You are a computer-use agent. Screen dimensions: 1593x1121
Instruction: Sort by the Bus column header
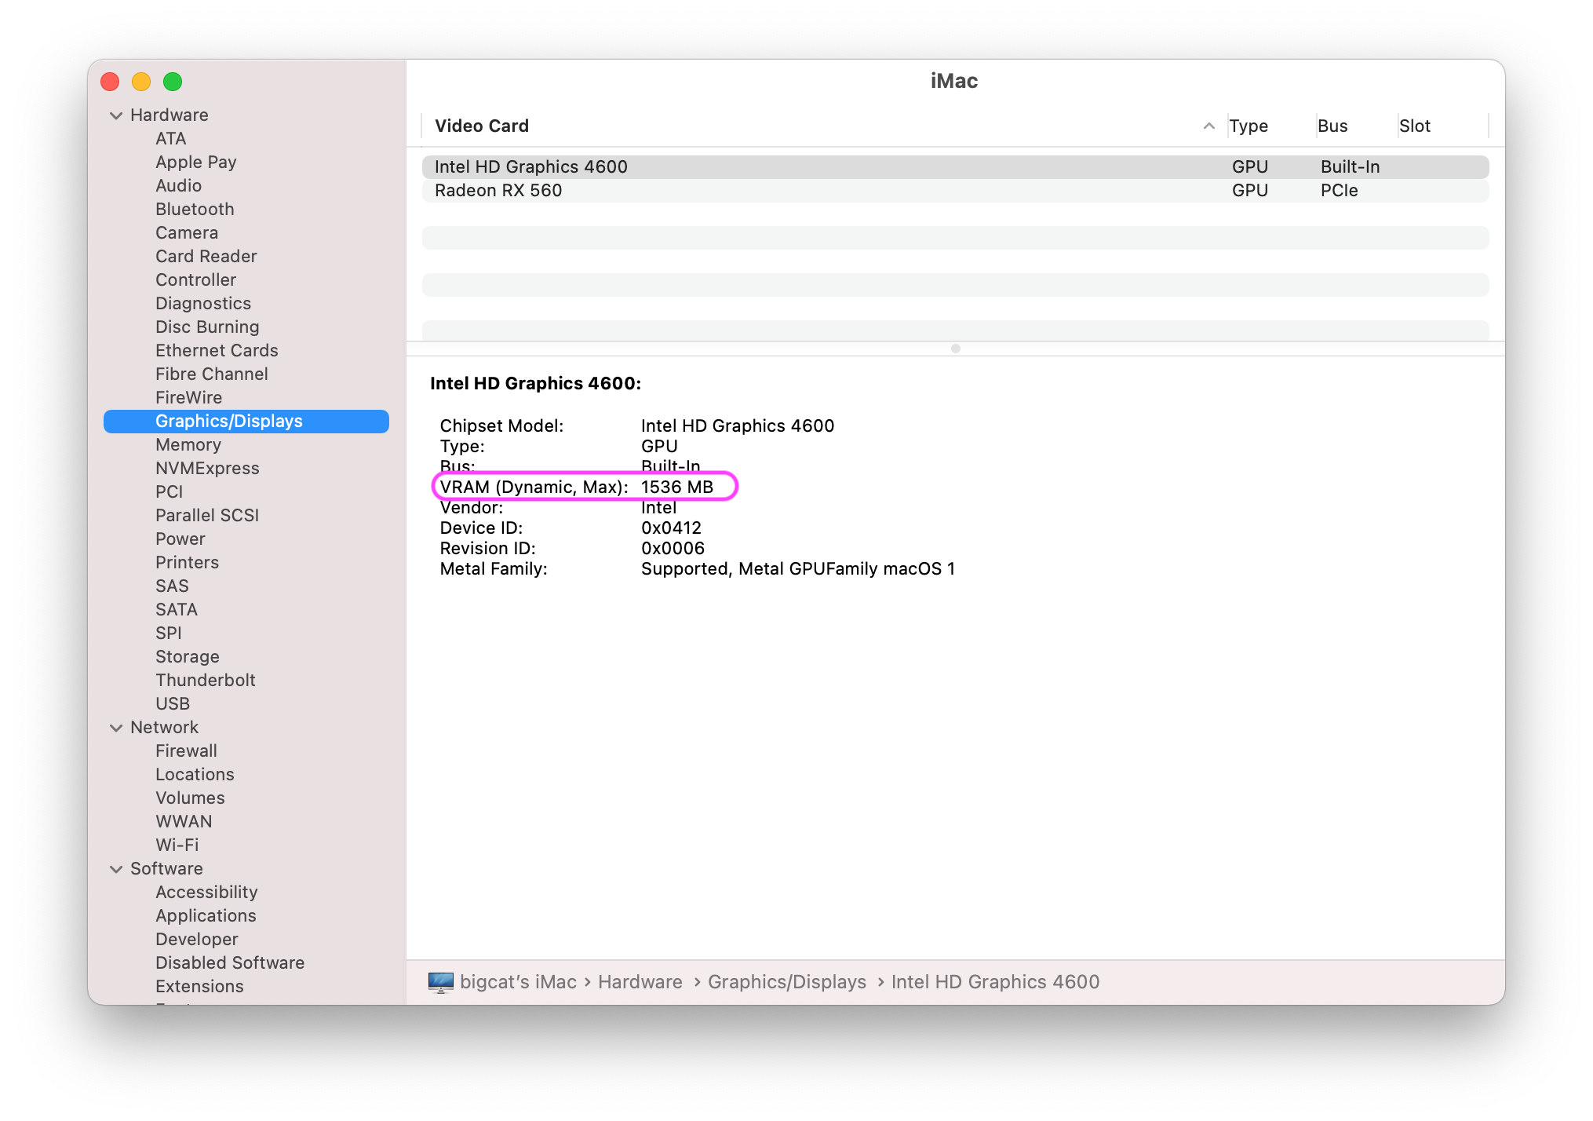pos(1332,126)
